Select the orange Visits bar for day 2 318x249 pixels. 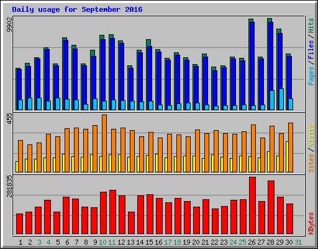coord(30,158)
